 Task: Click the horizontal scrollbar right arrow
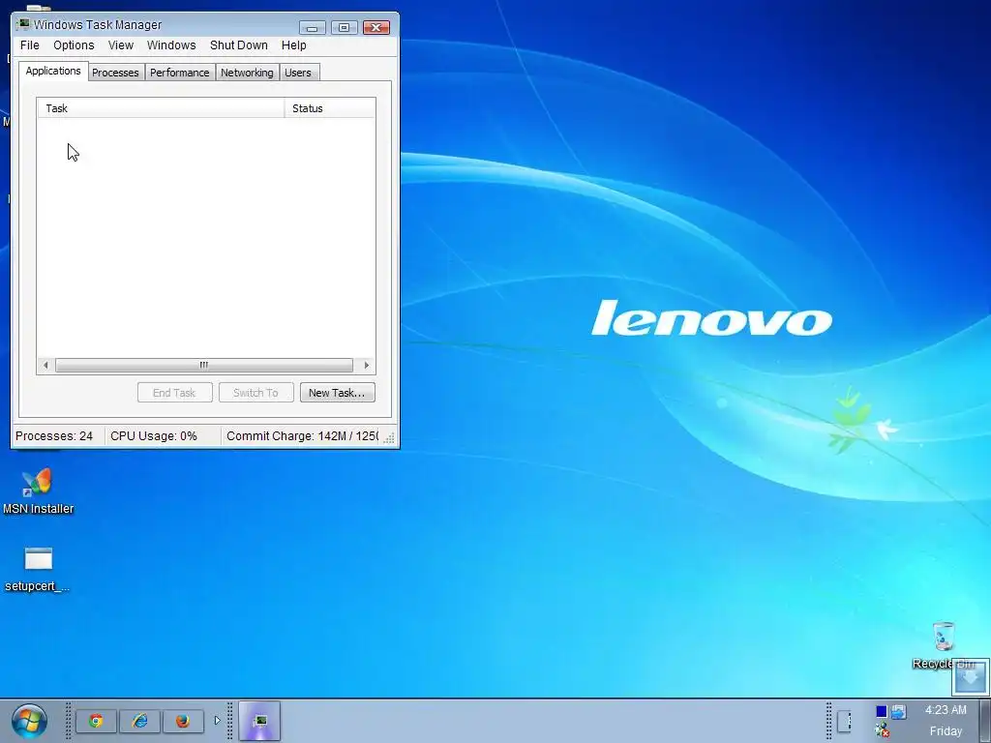[x=366, y=365]
